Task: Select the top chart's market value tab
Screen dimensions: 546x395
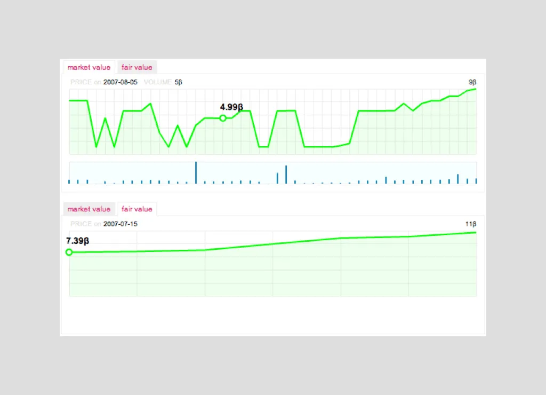Action: (89, 67)
